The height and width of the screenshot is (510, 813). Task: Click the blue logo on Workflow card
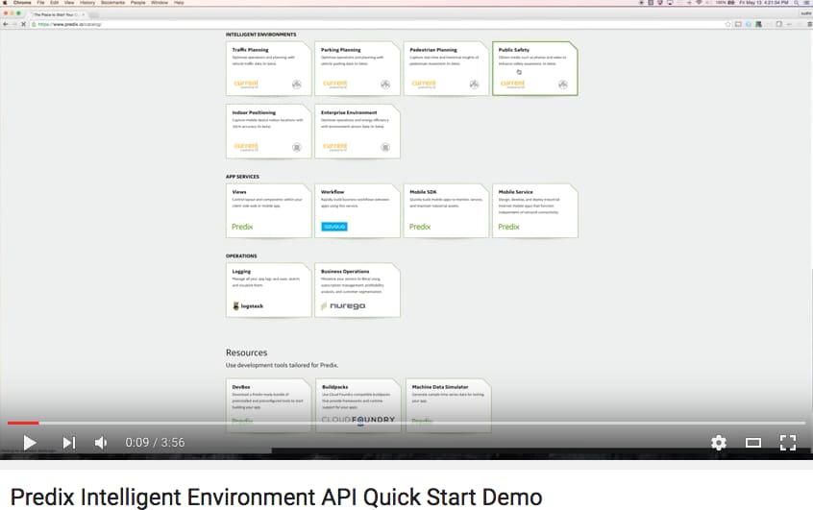(x=334, y=227)
